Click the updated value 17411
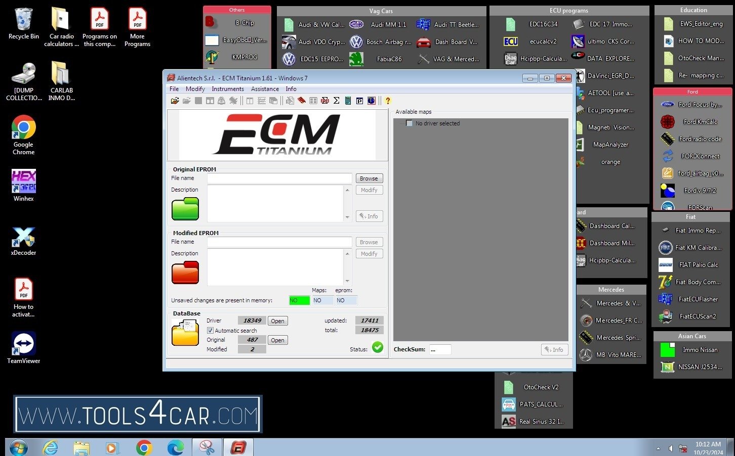This screenshot has width=735, height=456. tap(370, 321)
